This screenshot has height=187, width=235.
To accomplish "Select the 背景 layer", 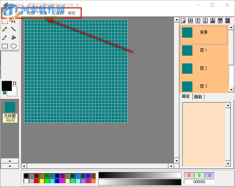I will 204,35.
